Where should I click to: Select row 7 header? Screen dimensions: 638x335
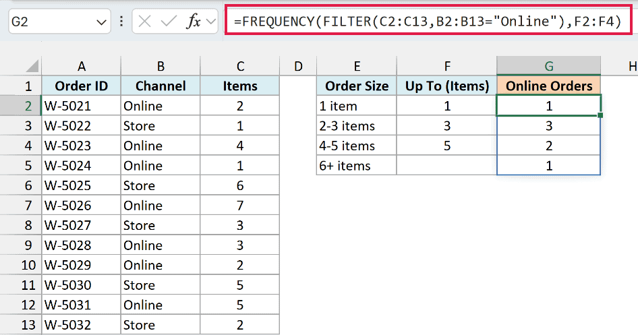click(x=21, y=206)
